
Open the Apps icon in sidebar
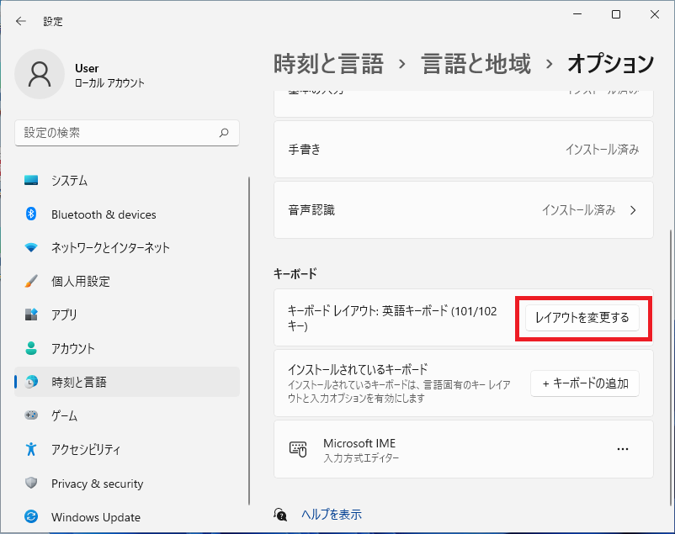click(32, 315)
